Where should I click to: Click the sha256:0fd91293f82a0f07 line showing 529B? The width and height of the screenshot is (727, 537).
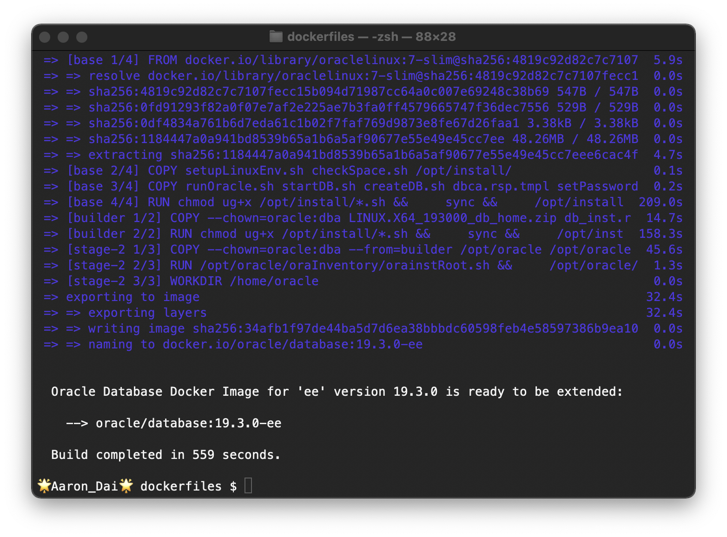(363, 108)
